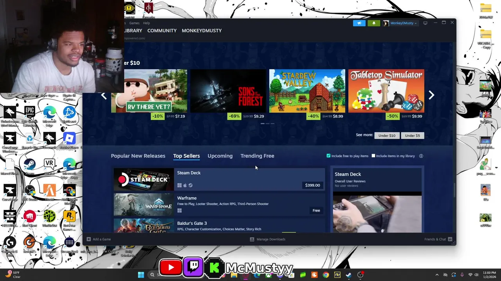Click the carousel page indicator dots
501x281 pixels.
pos(267,124)
